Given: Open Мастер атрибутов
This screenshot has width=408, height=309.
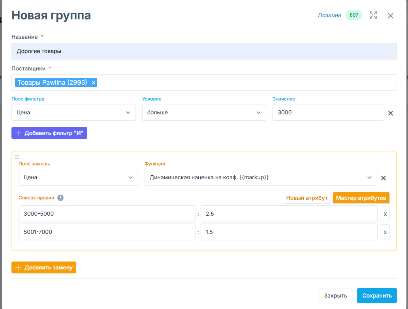Looking at the screenshot, I should pos(361,198).
